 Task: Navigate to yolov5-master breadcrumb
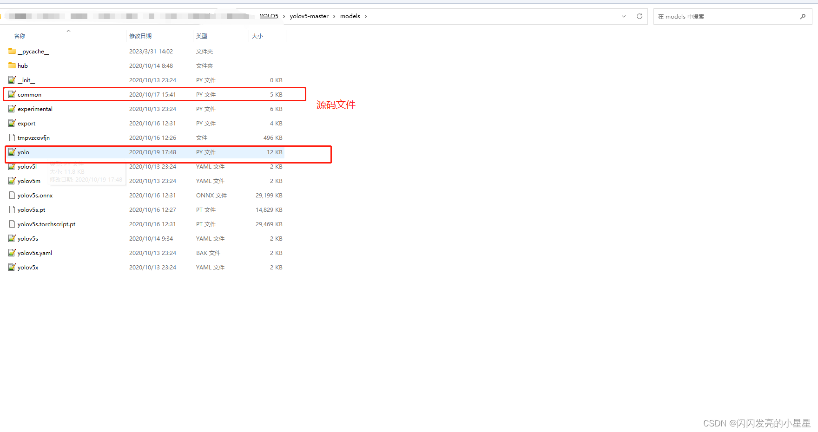pos(309,16)
